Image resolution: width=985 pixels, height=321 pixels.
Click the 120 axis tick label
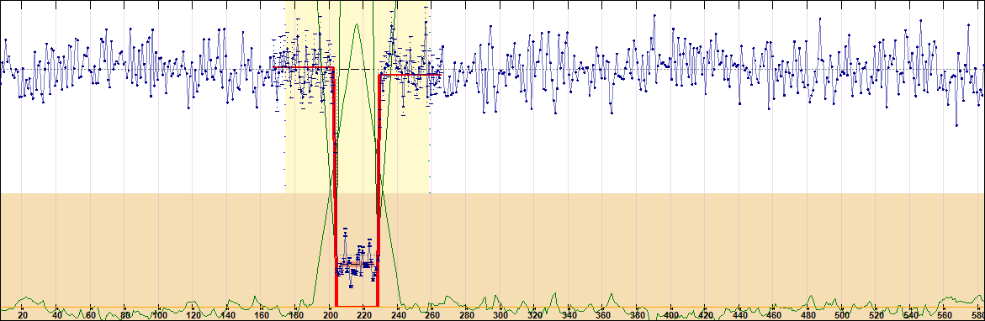(x=193, y=315)
